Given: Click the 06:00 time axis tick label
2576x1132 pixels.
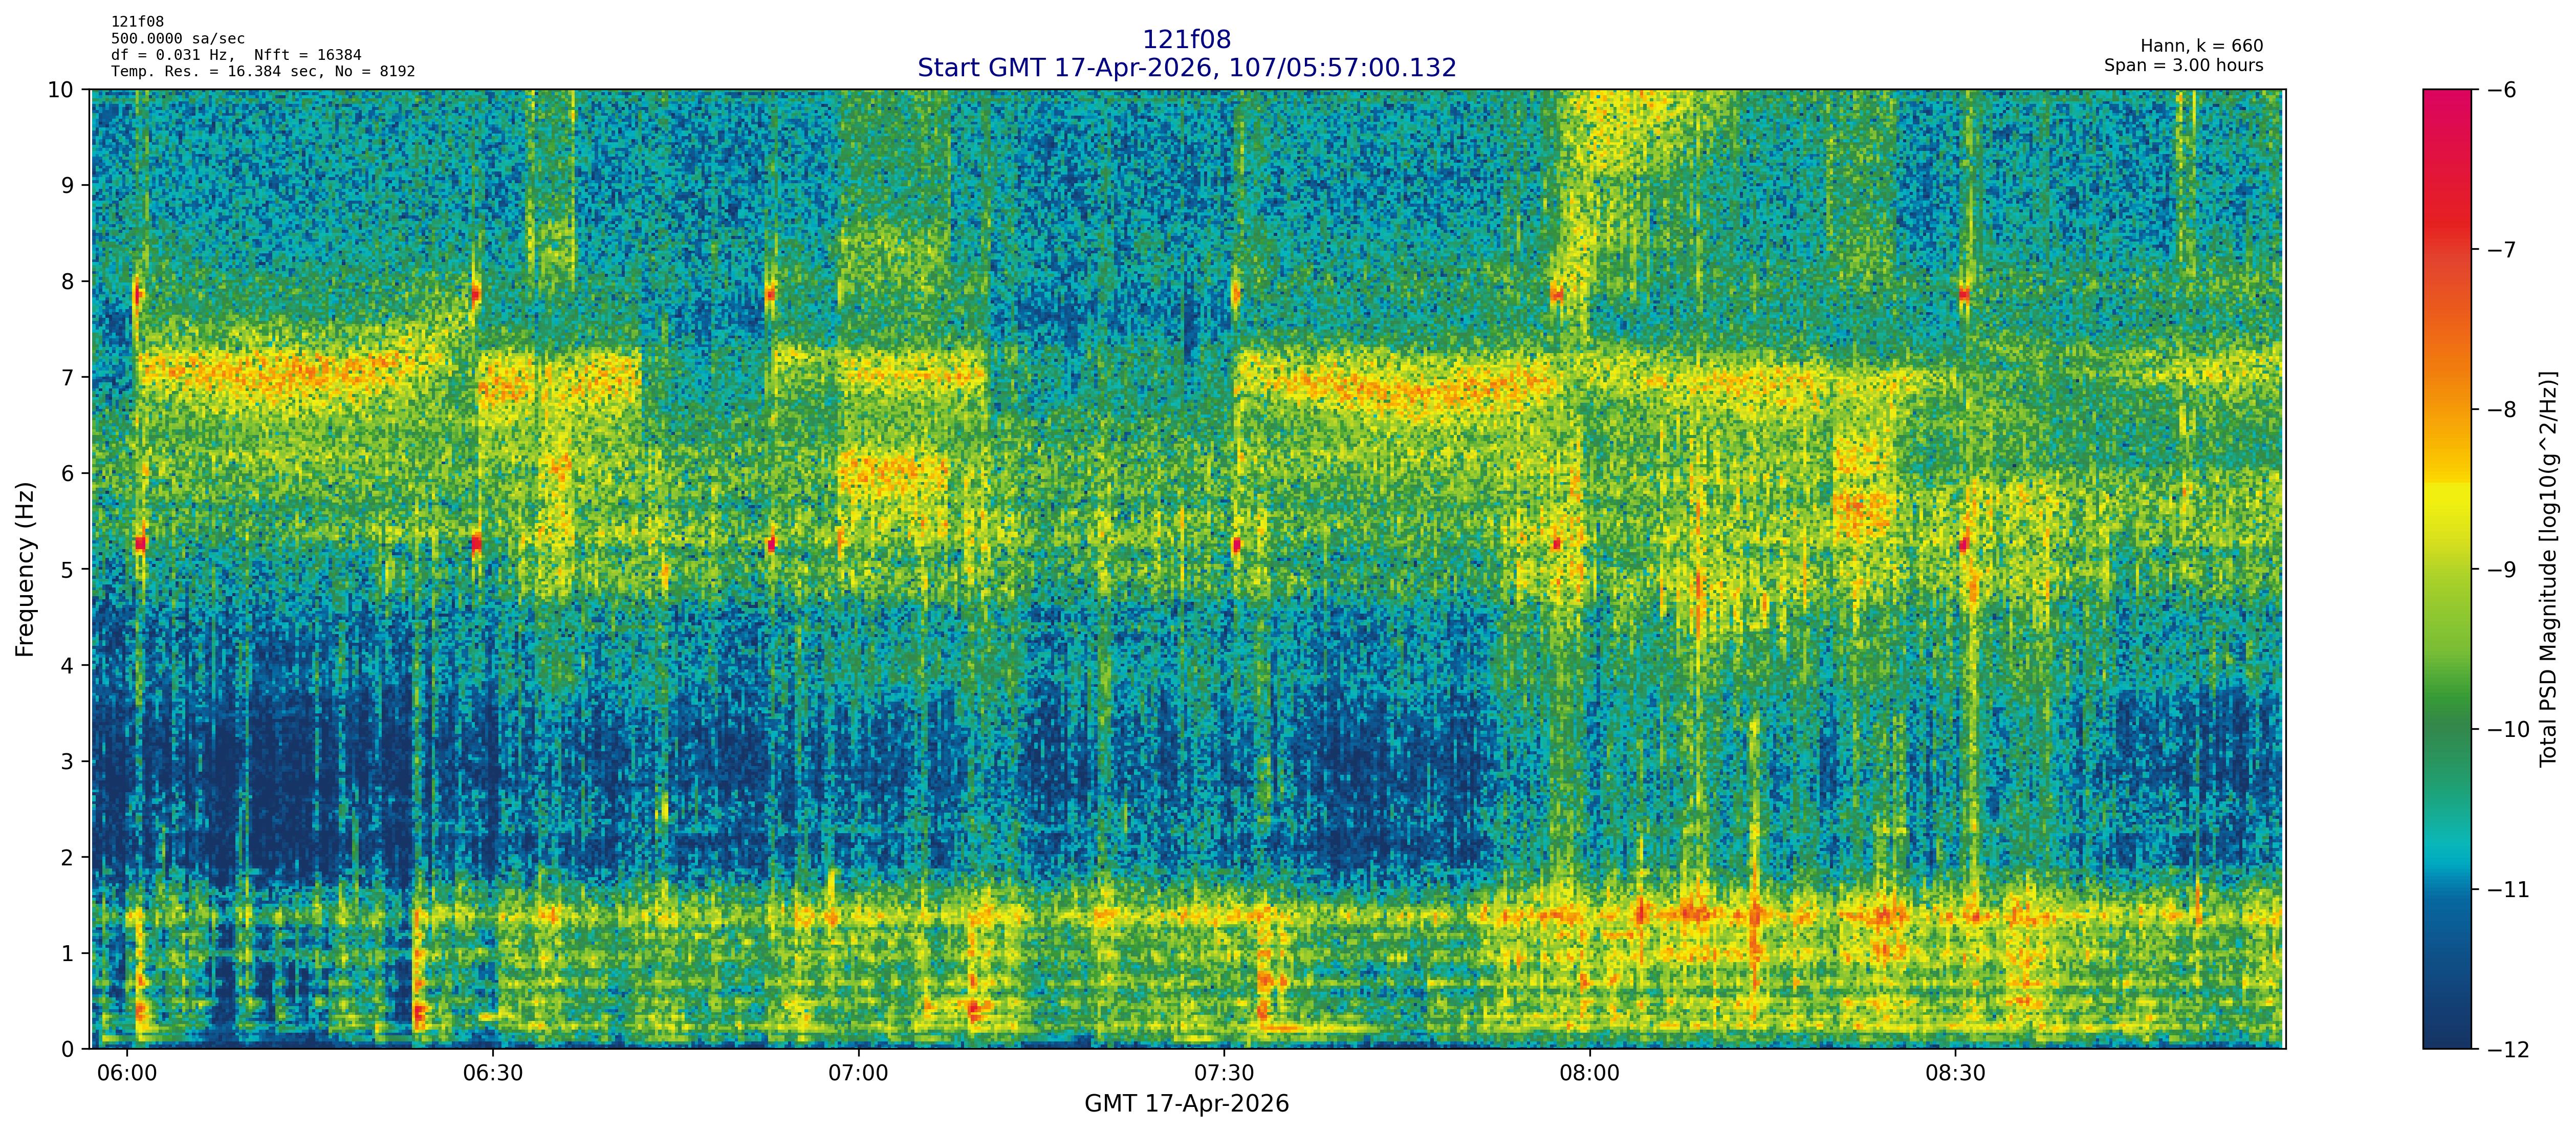Looking at the screenshot, I should (127, 1074).
